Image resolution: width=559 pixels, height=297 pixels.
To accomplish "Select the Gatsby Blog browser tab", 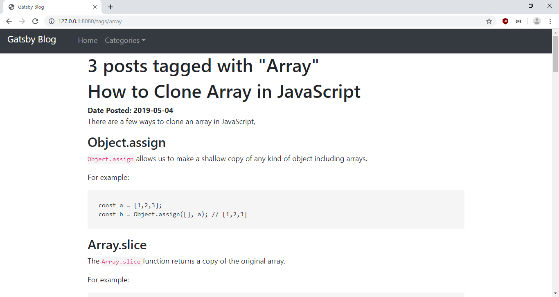I will 49,7.
